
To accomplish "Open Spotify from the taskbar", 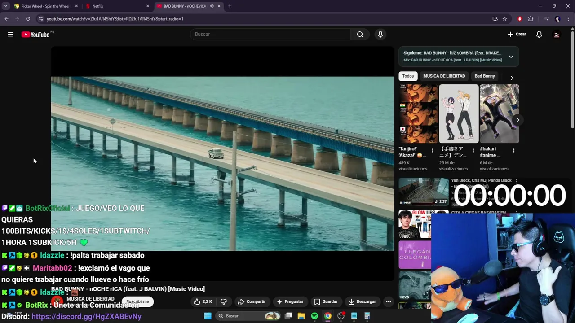I will [314, 316].
